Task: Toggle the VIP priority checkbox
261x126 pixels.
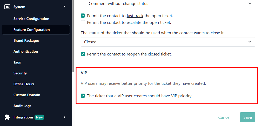Action: (x=83, y=96)
